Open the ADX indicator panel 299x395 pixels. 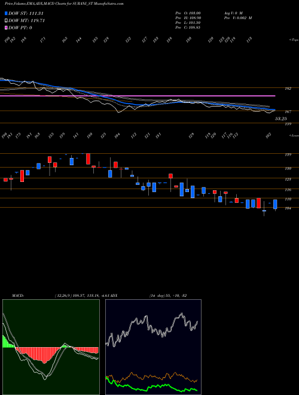tap(153, 347)
